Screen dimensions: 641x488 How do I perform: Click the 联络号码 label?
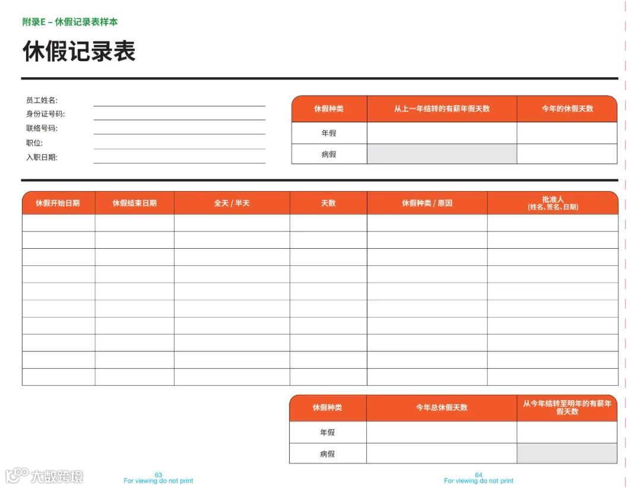(x=42, y=128)
